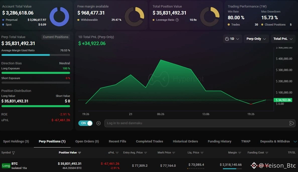The image size is (298, 172).
Task: Click the Symbol column filter funnel icon
Action: [x=14, y=153]
